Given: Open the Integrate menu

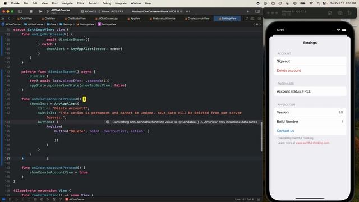Looking at the screenshot, I should click(x=121, y=3).
